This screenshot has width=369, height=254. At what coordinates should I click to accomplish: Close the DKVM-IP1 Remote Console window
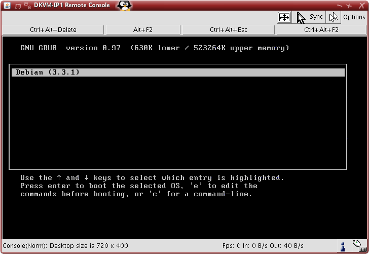click(x=362, y=6)
